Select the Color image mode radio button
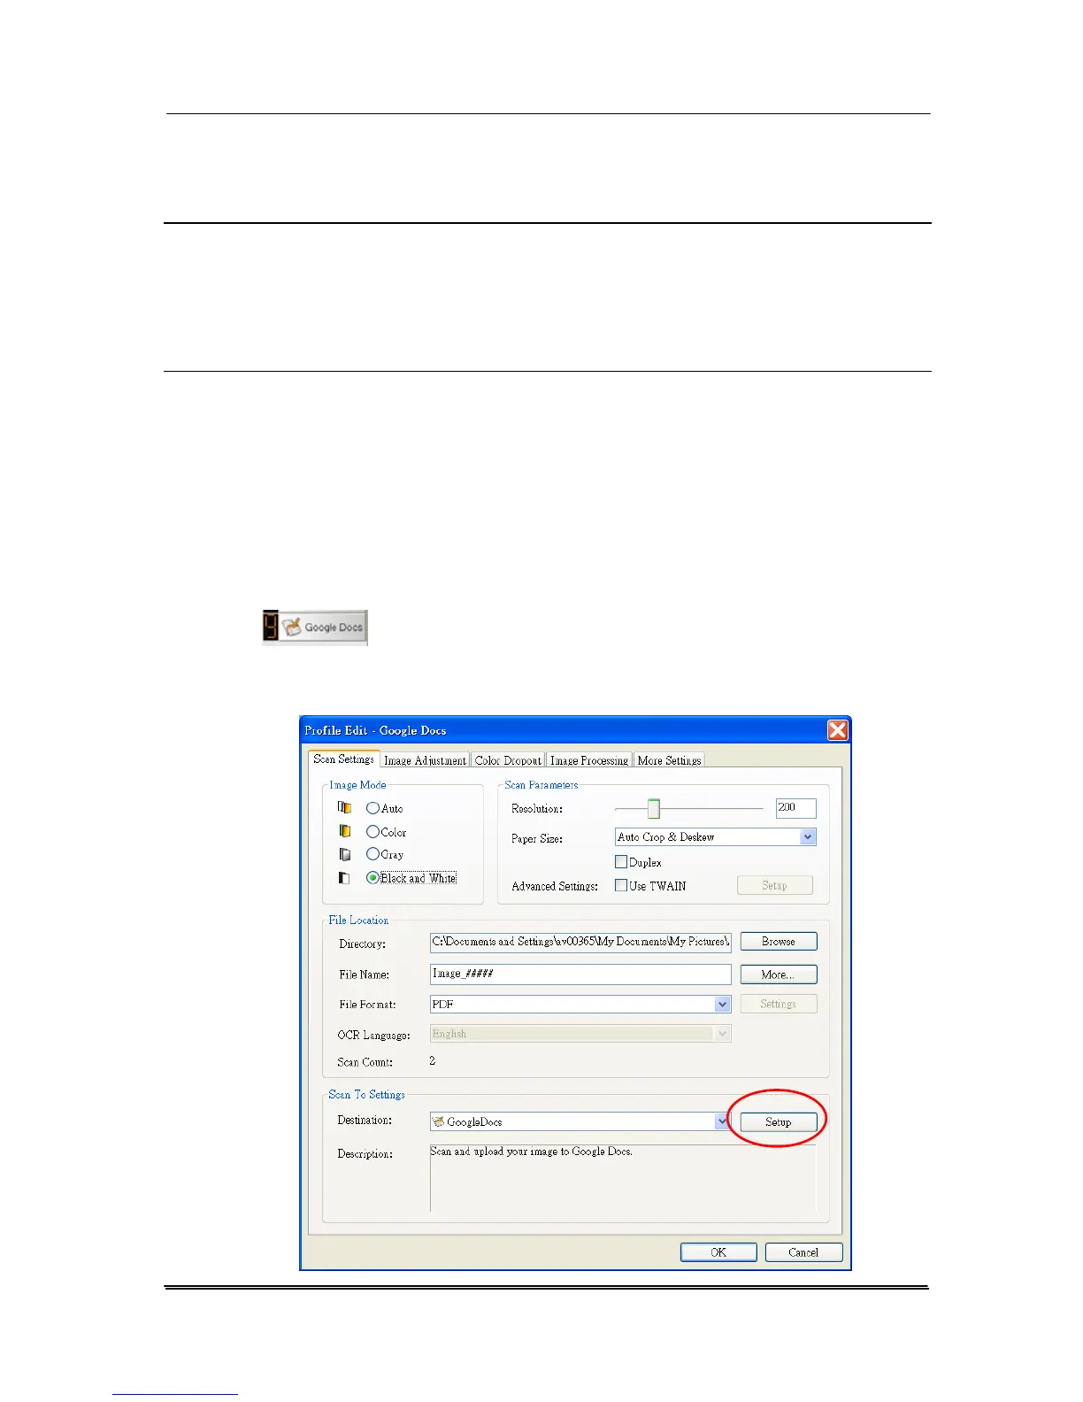The height and width of the screenshot is (1402, 1083). pos(373,832)
